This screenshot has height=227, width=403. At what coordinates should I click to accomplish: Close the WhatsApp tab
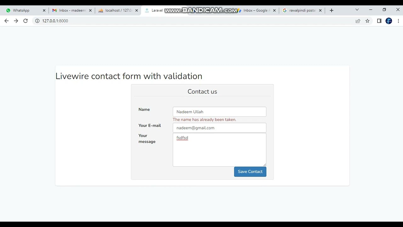click(x=44, y=10)
